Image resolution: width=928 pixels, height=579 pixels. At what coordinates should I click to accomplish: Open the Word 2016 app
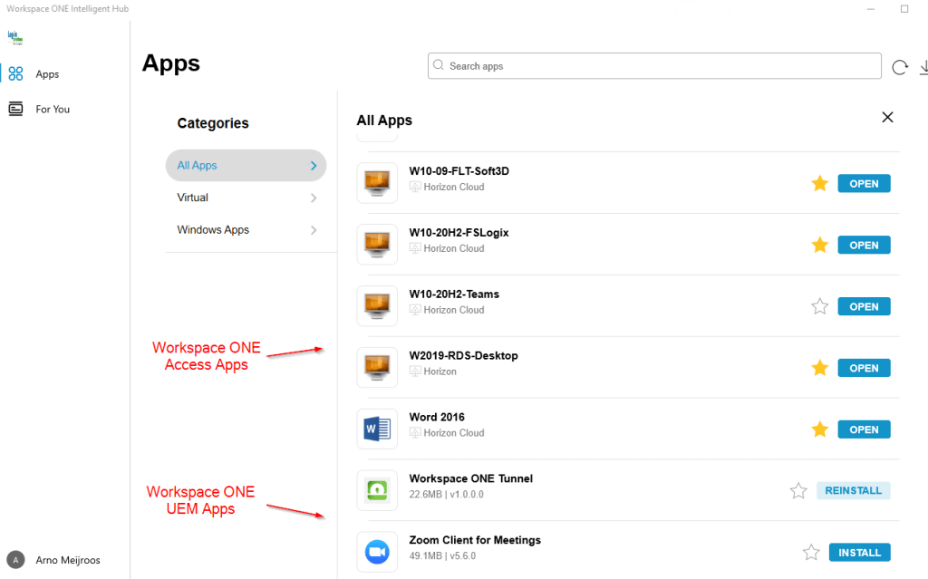[864, 429]
